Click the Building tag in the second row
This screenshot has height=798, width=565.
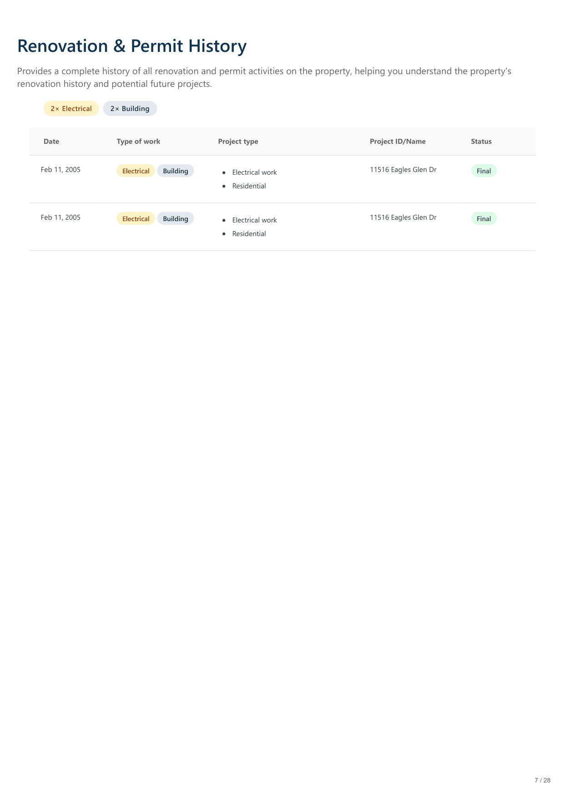tap(175, 219)
